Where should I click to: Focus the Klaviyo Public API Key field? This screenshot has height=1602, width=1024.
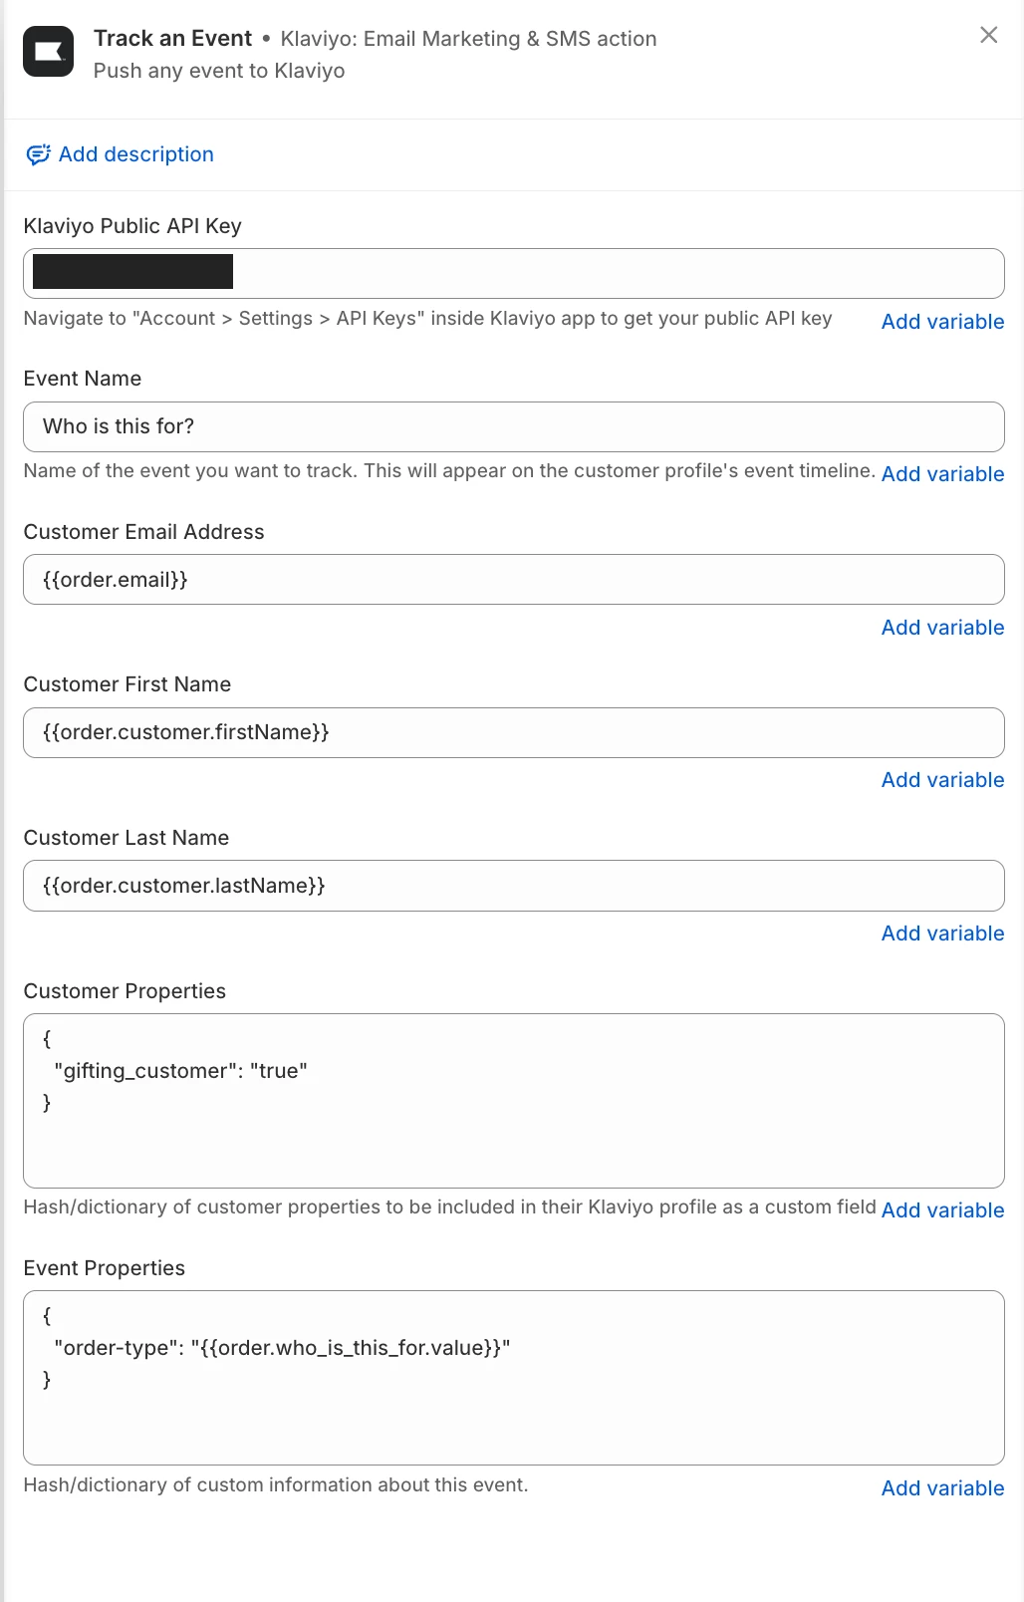pos(514,273)
